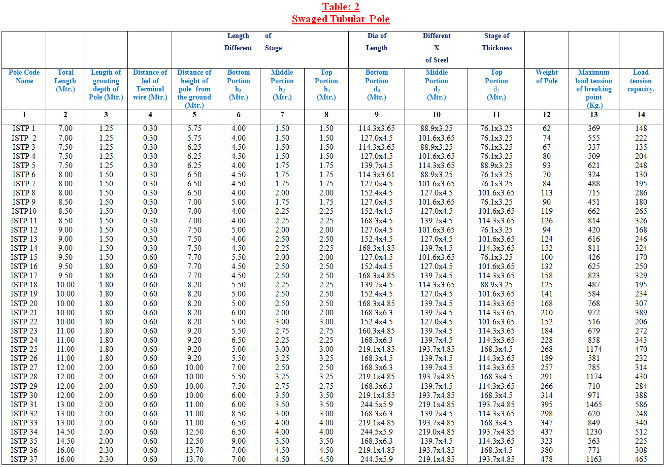The image size is (664, 467).
Task: Click total length 14.50 in ISTP 35 row
Action: [x=65, y=442]
